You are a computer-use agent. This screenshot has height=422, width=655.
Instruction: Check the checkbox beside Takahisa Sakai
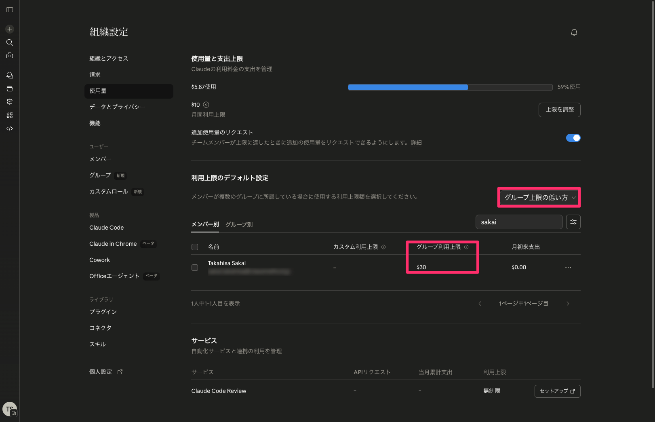pos(195,267)
